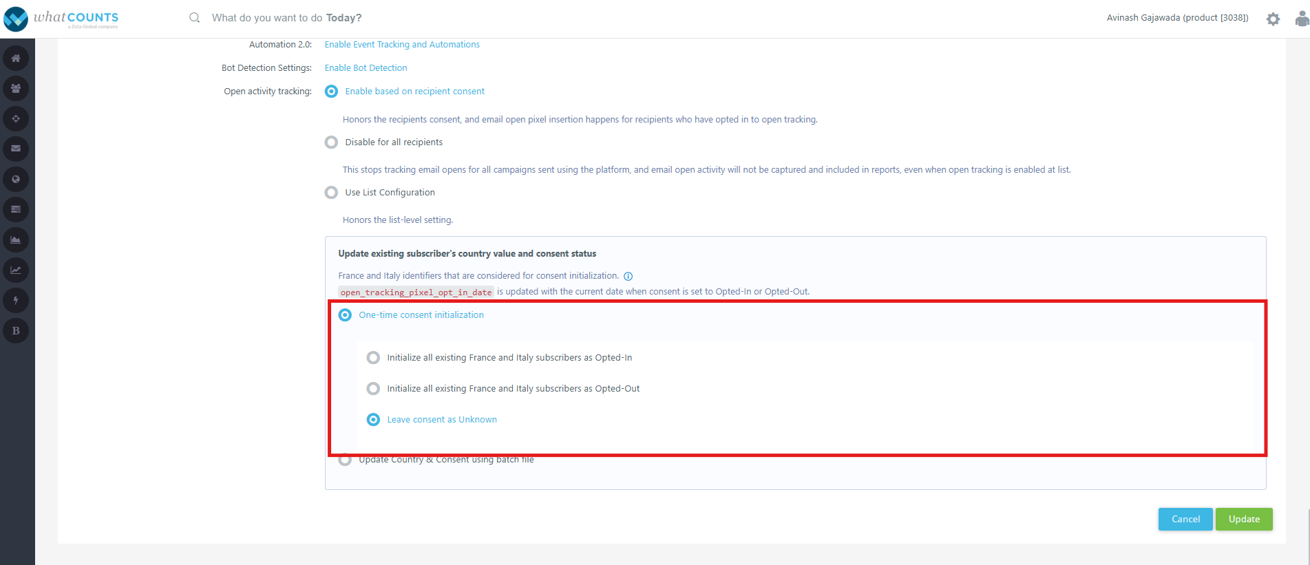Viewport: 1310px width, 565px height.
Task: Open Enable Event Tracking and Automations link
Action: click(402, 45)
